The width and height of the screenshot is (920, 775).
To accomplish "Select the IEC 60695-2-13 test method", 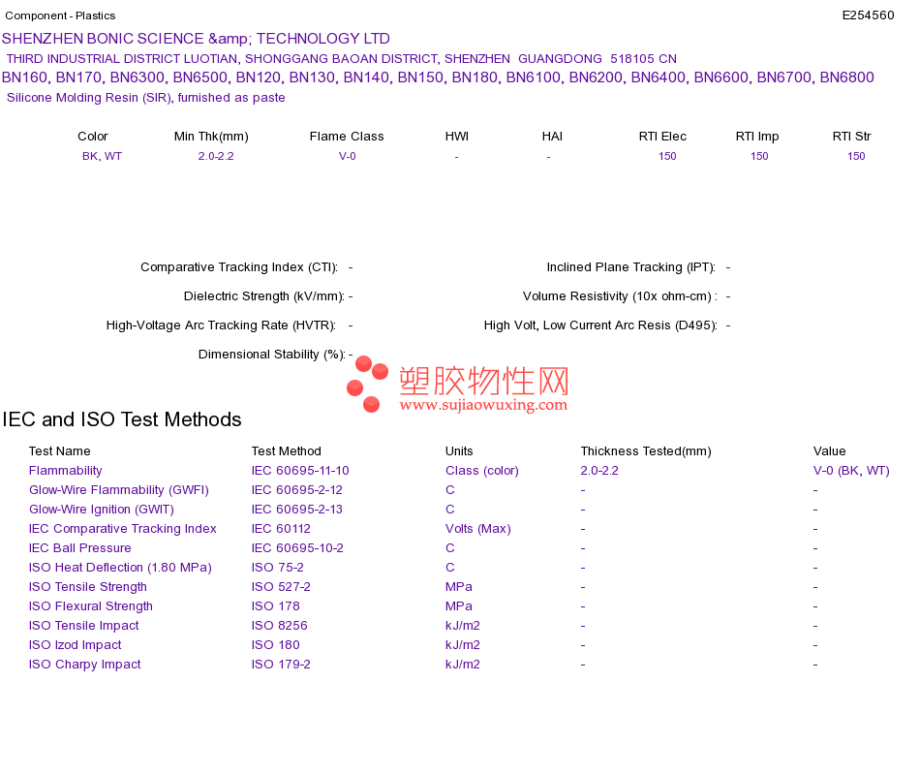I will (297, 509).
